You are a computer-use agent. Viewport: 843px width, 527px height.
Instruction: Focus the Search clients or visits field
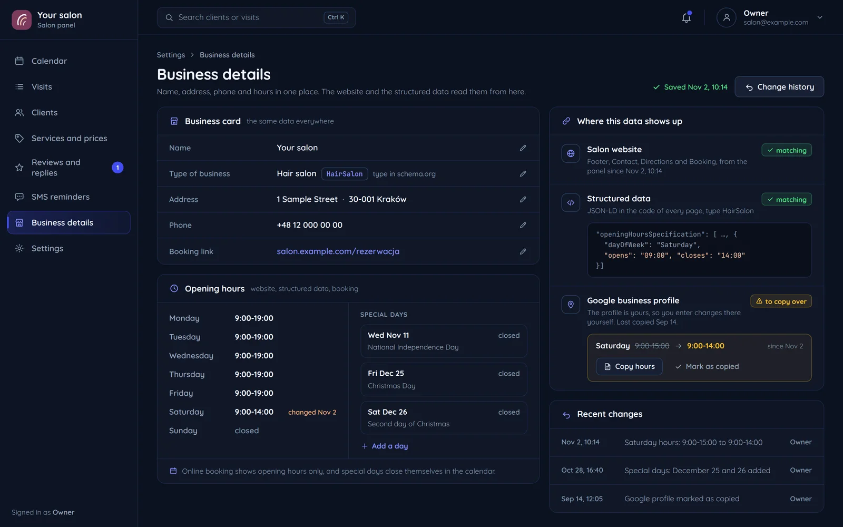click(256, 17)
